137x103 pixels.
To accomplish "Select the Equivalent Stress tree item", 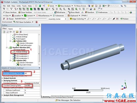I will tap(26, 65).
